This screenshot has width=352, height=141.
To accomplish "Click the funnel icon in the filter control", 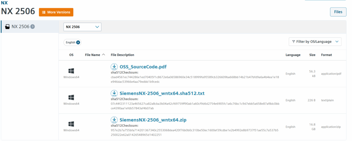I will click(293, 42).
